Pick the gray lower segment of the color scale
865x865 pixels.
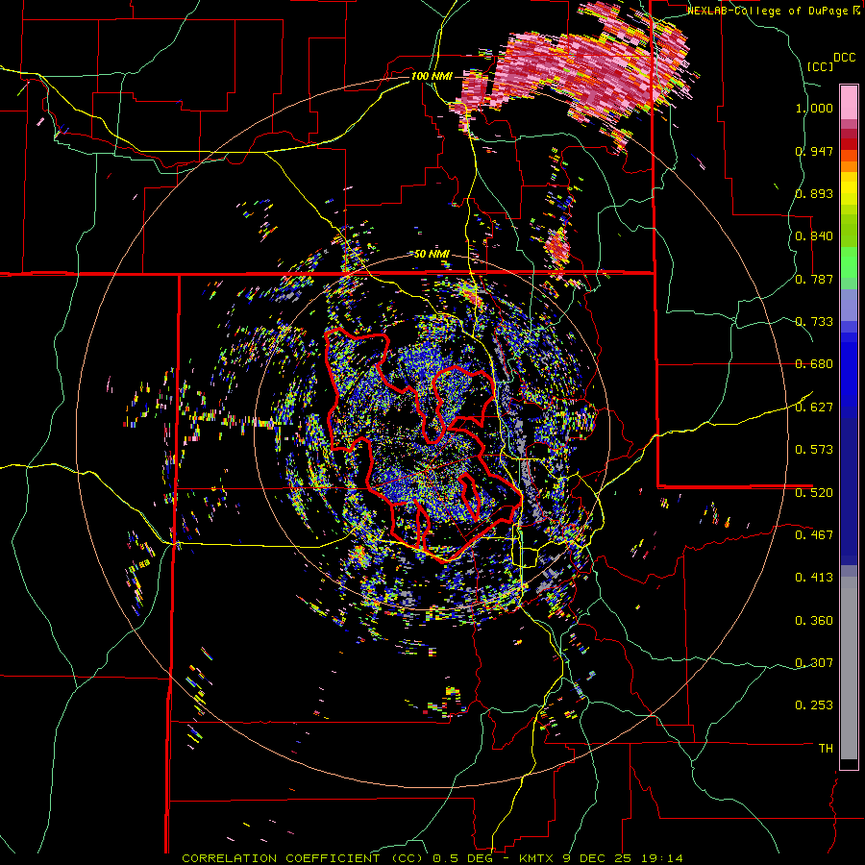click(x=849, y=668)
